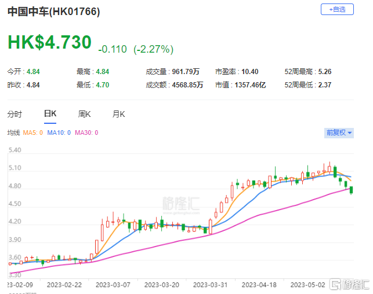The height and width of the screenshot is (294, 373).
Task: Click 市值 1357.46亿 value
Action: 250,85
